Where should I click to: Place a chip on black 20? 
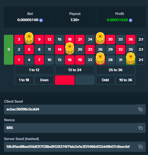(x=80, y=49)
